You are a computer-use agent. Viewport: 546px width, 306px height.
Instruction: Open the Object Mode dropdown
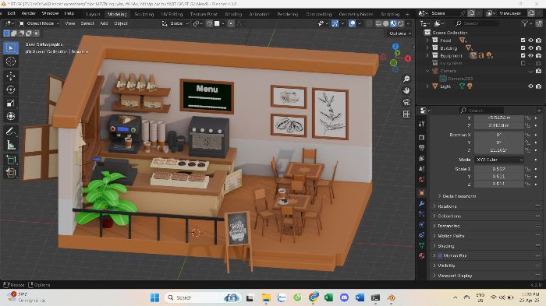point(39,23)
